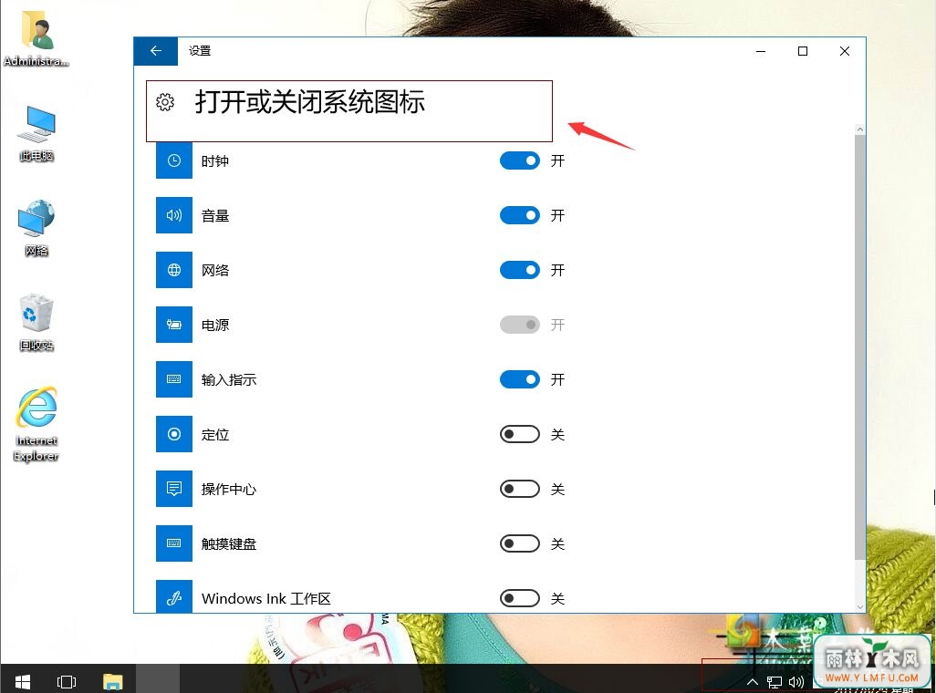Image resolution: width=936 pixels, height=693 pixels.
Task: Turn off the 网络 toggle
Action: point(520,270)
